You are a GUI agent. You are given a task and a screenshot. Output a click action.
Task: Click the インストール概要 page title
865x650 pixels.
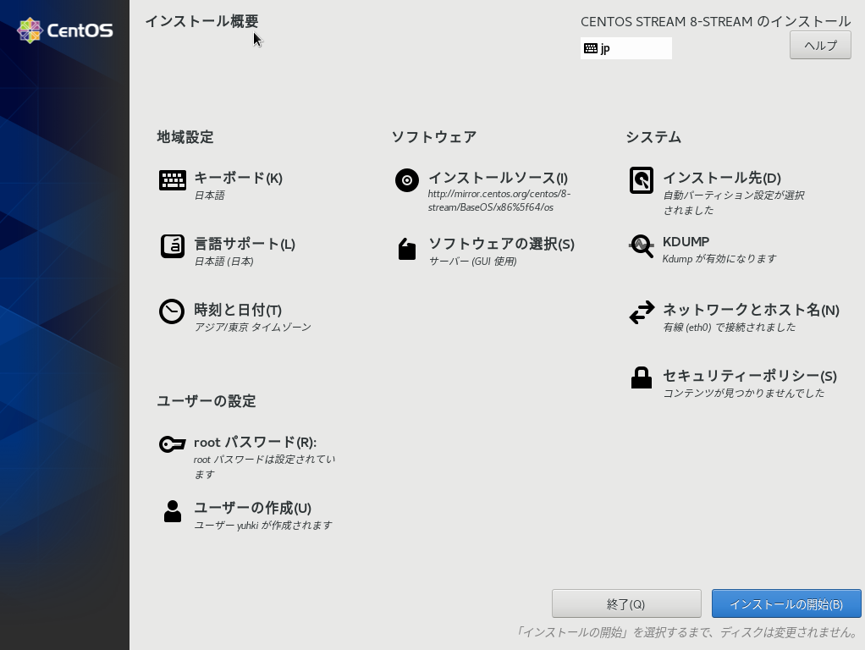[x=202, y=21]
